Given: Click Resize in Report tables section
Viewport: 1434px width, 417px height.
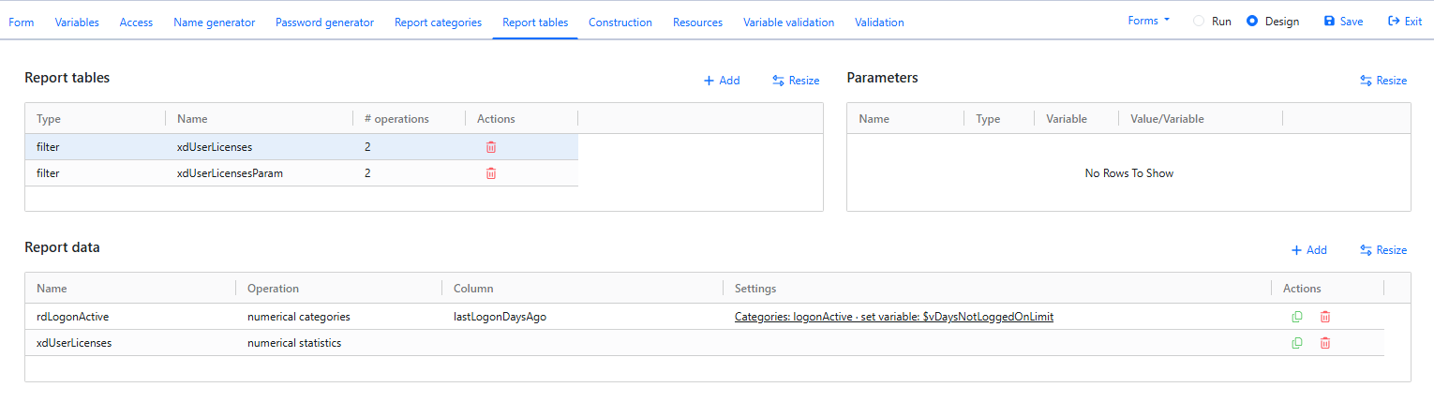Looking at the screenshot, I should 796,81.
